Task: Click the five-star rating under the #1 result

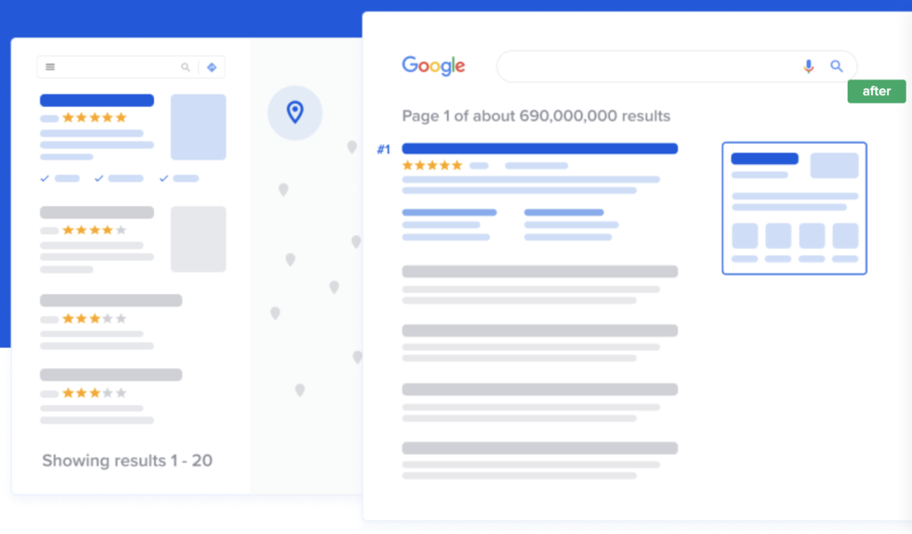Action: [432, 166]
